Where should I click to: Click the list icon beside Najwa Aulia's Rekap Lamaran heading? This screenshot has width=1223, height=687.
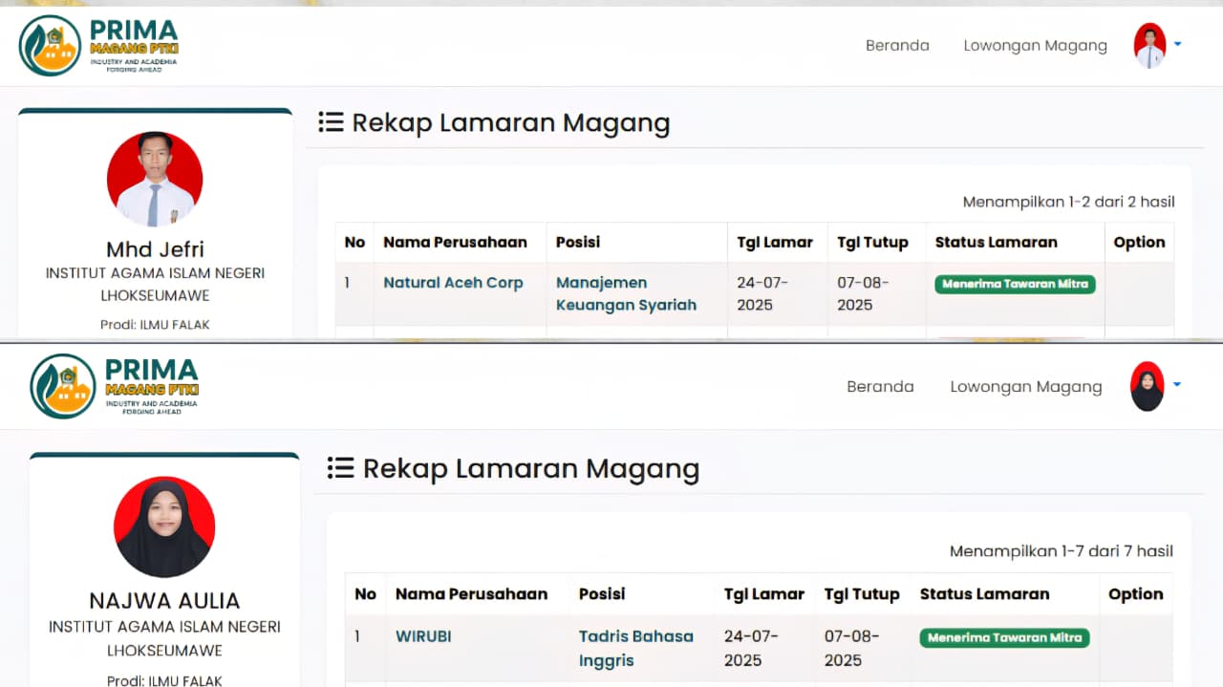tap(341, 468)
